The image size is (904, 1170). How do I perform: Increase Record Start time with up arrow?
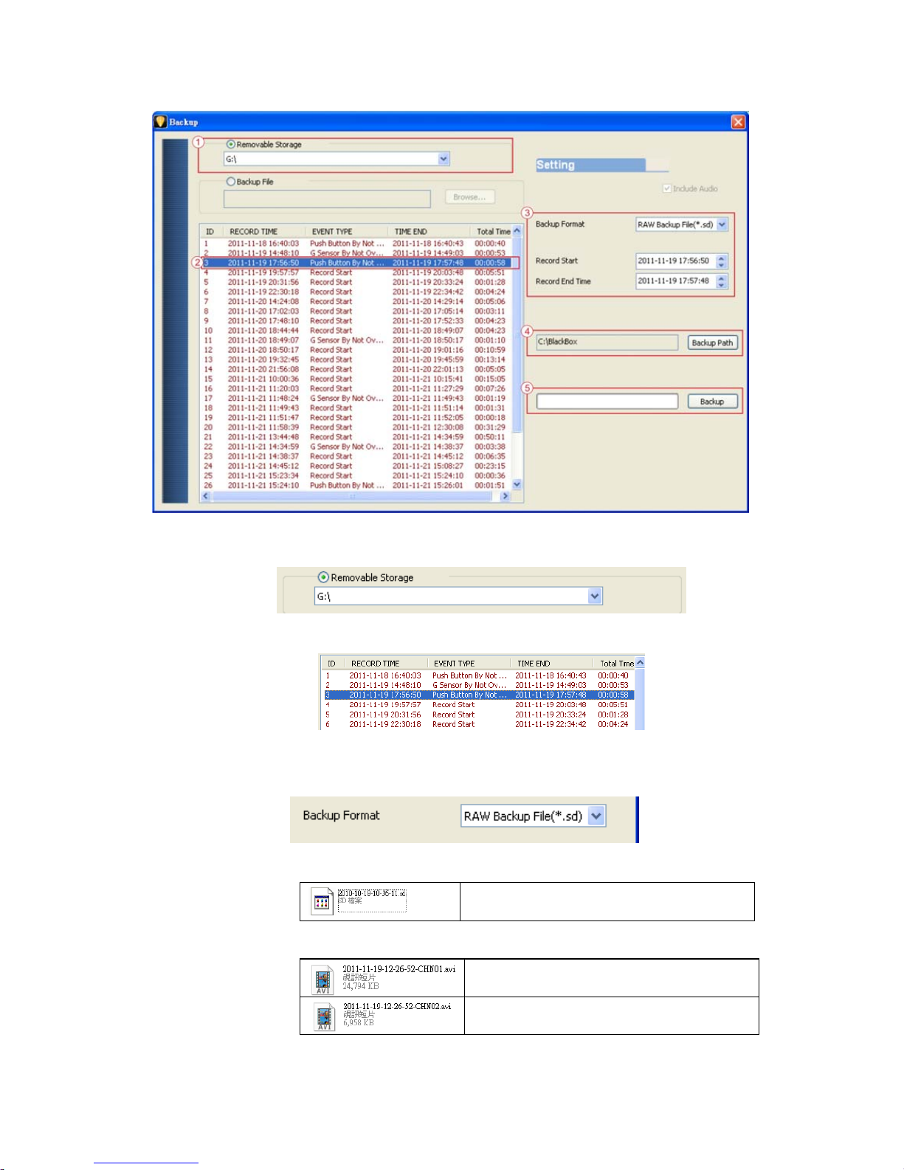722,258
